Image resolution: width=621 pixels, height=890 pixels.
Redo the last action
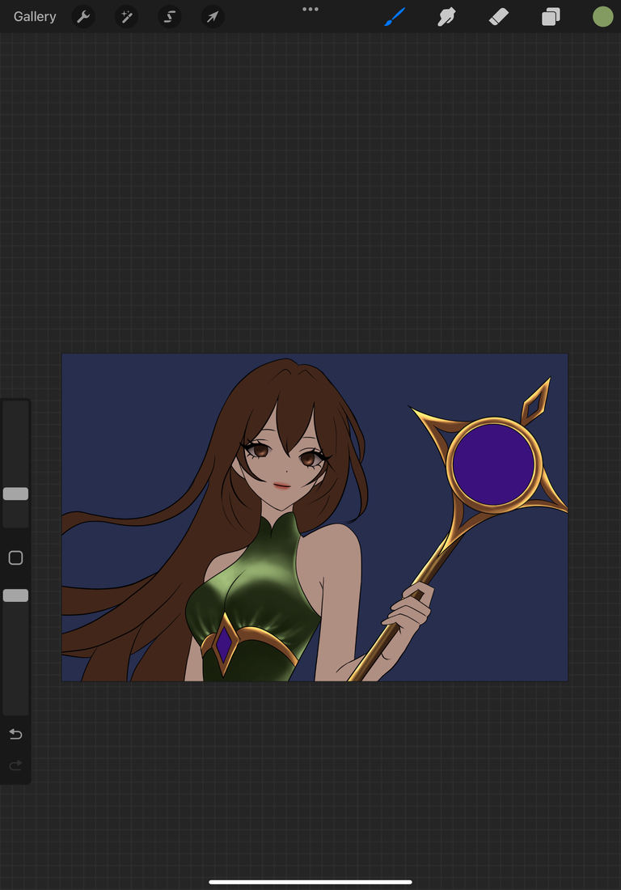pos(16,765)
